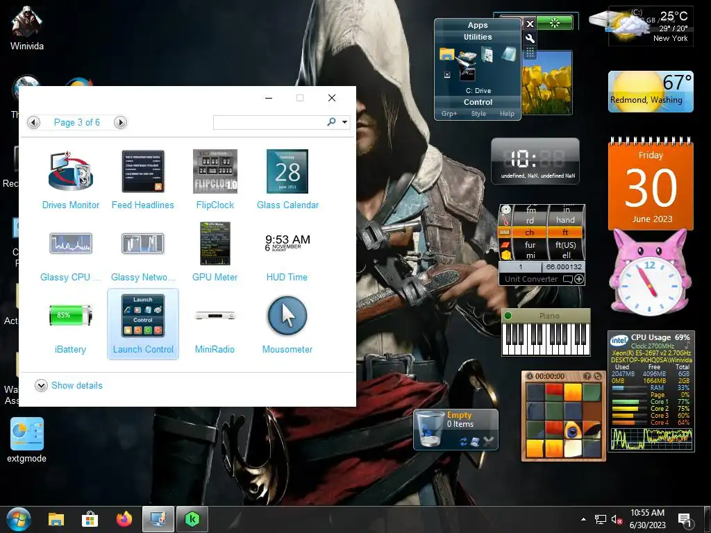This screenshot has height=533, width=711.
Task: Select volume cube category in Unit Converter
Action: pos(505,255)
